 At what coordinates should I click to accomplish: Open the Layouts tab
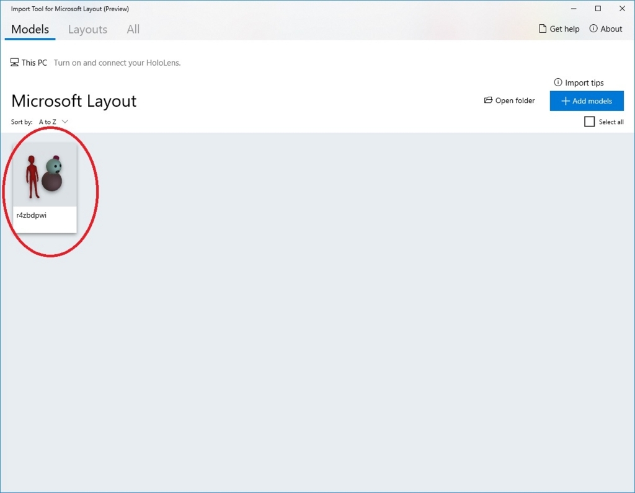point(87,29)
